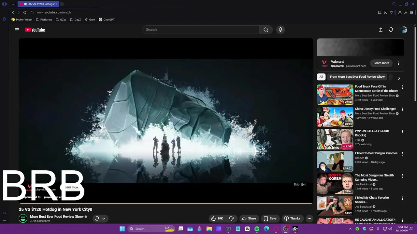Open the channel's green smiley avatar
This screenshot has height=234, width=417.
click(23, 218)
